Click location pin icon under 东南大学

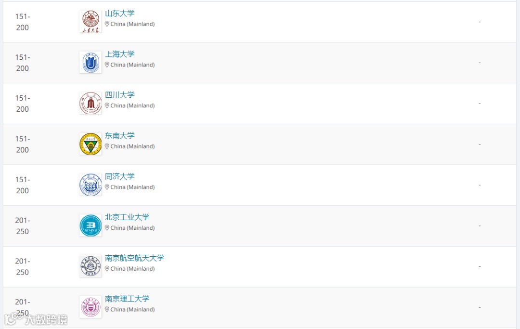pos(107,146)
